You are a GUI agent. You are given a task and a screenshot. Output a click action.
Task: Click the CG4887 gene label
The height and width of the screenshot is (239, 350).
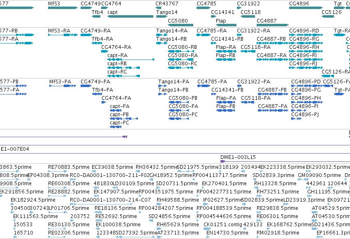click(267, 21)
